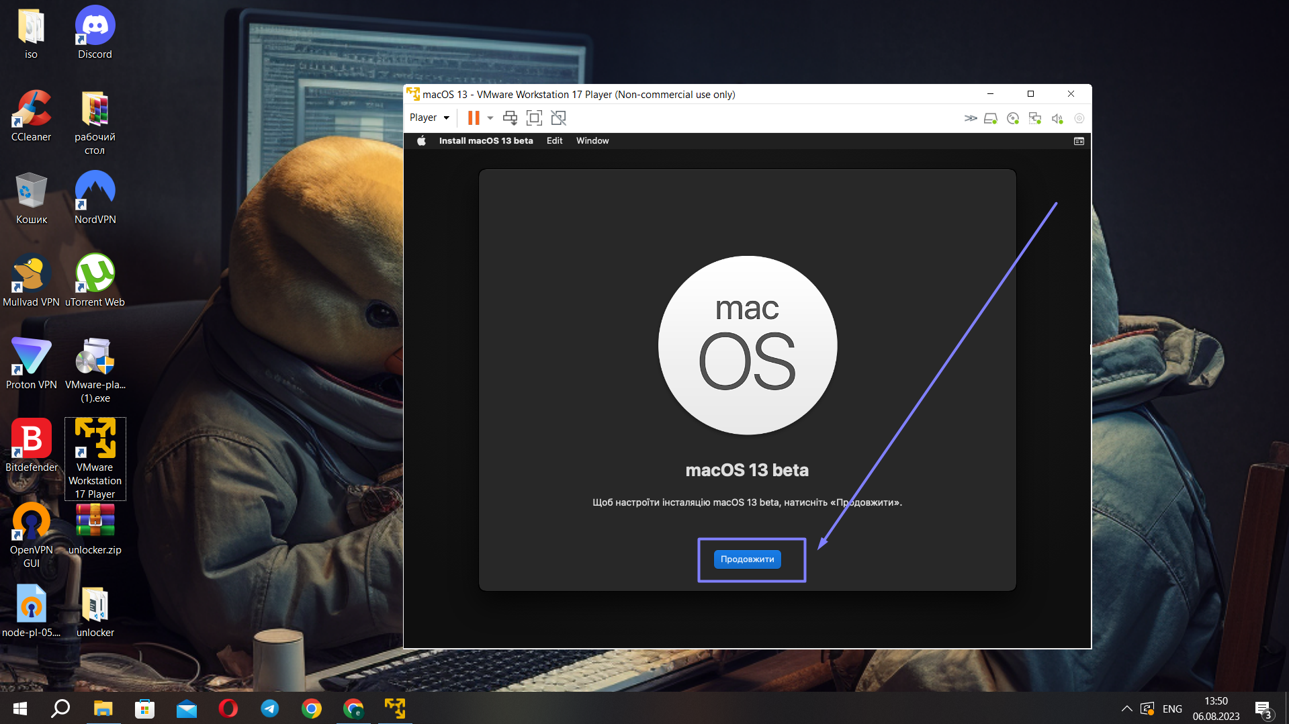Close the VMware Player window
The image size is (1289, 724).
pyautogui.click(x=1071, y=94)
